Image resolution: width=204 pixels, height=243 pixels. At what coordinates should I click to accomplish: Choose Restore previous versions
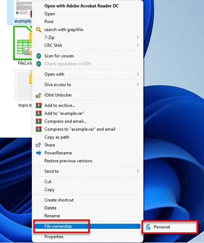(x=87, y=161)
